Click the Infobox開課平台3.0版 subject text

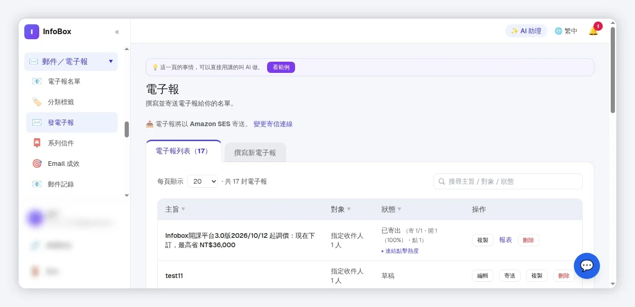[x=240, y=240]
